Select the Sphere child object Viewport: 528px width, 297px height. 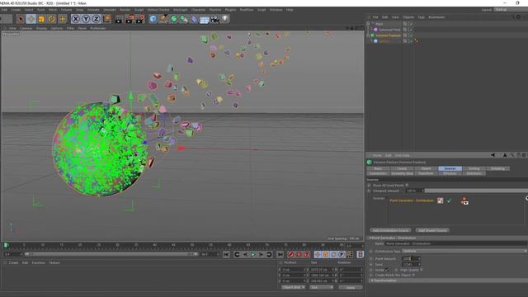pos(384,41)
